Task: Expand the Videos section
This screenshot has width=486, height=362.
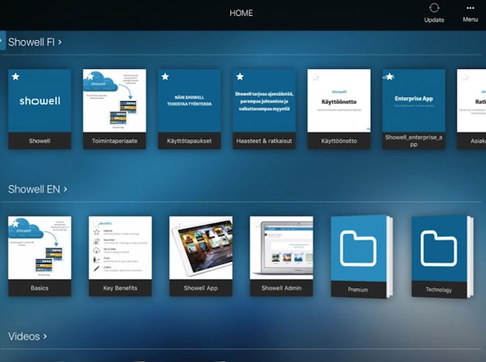Action: pos(28,336)
